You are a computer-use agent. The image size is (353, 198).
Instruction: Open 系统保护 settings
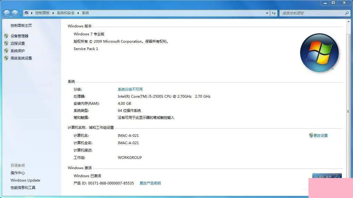click(x=17, y=51)
